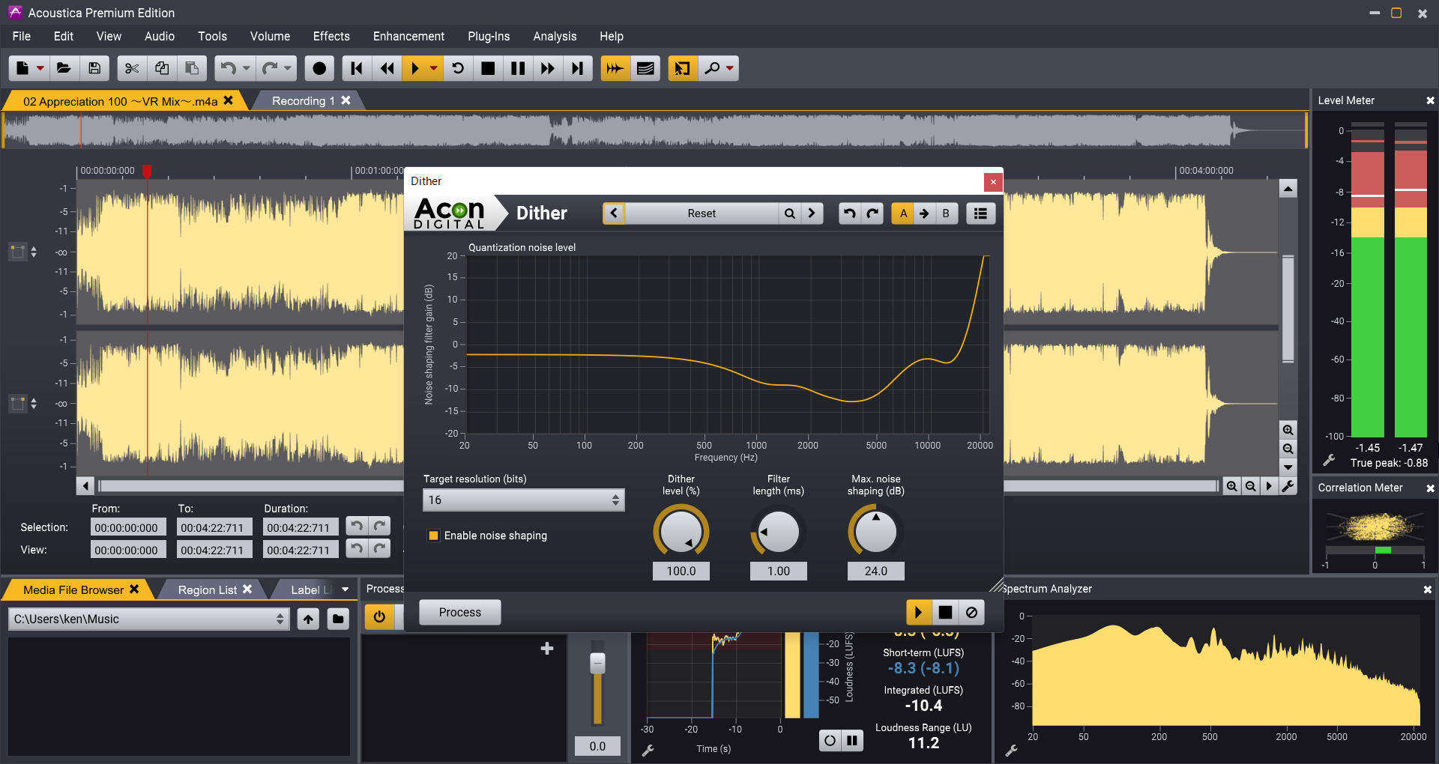This screenshot has height=764, width=1439.
Task: Toggle the waveform view icon
Action: click(x=615, y=68)
